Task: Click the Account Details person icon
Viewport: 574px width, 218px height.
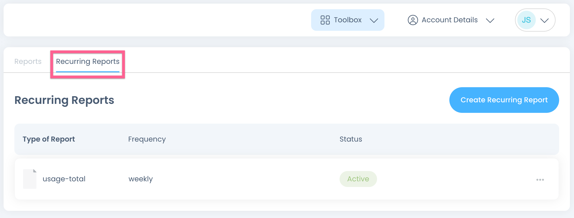Action: click(413, 20)
